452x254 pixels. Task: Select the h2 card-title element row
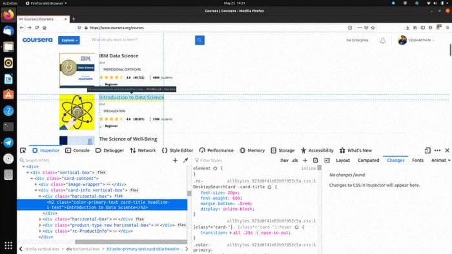102,205
